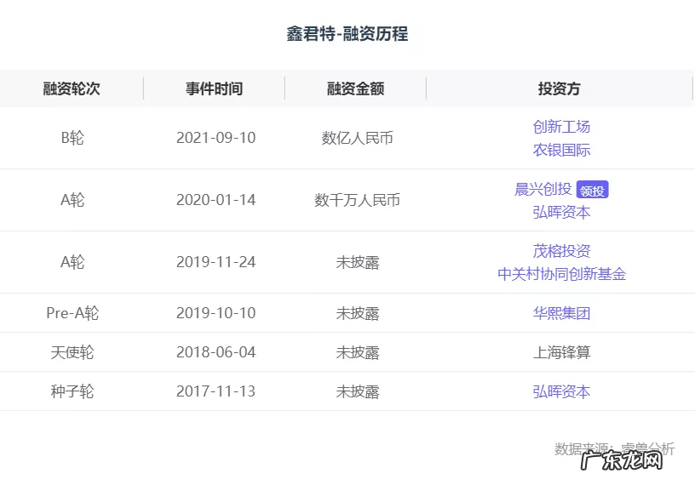Select the date 2018-06-04
This screenshot has height=485, width=695.
215,352
